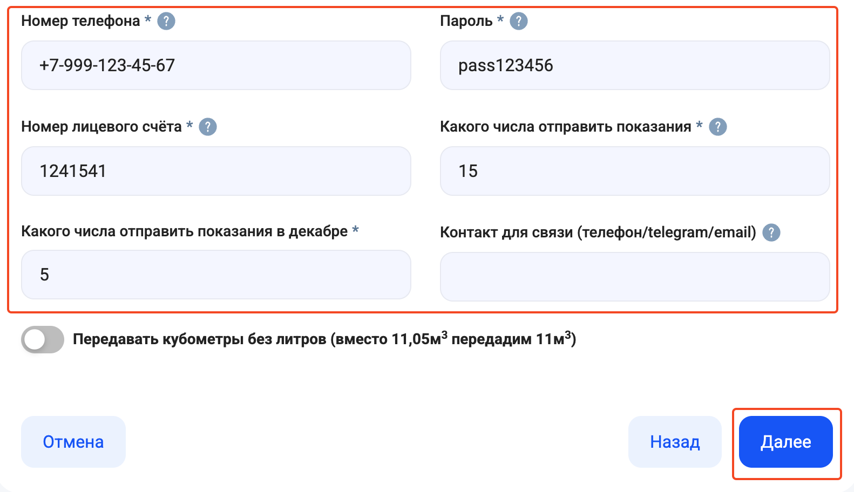
Task: Click account number field containing 1241541
Action: tap(216, 171)
